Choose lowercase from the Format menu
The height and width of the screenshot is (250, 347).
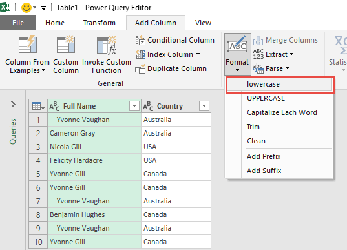280,84
